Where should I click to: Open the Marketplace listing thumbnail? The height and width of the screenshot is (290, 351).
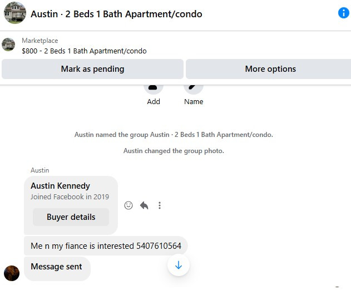(8, 45)
